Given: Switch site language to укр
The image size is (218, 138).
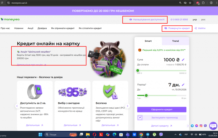Looking at the screenshot, I should click(195, 20).
